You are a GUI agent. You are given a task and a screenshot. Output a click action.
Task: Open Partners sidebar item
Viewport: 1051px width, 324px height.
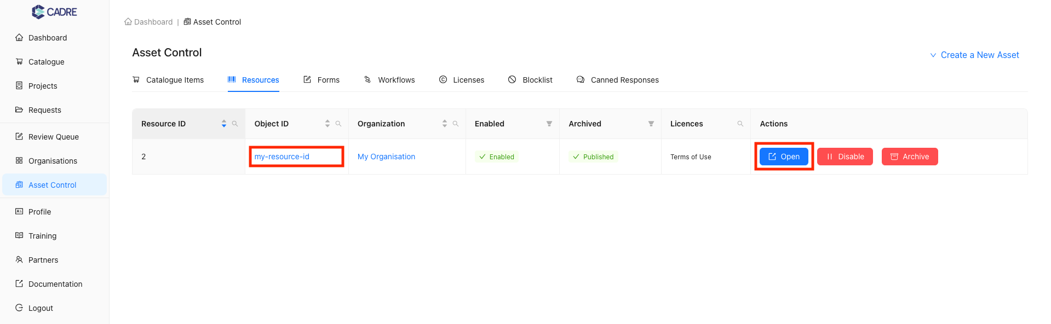pos(54,260)
